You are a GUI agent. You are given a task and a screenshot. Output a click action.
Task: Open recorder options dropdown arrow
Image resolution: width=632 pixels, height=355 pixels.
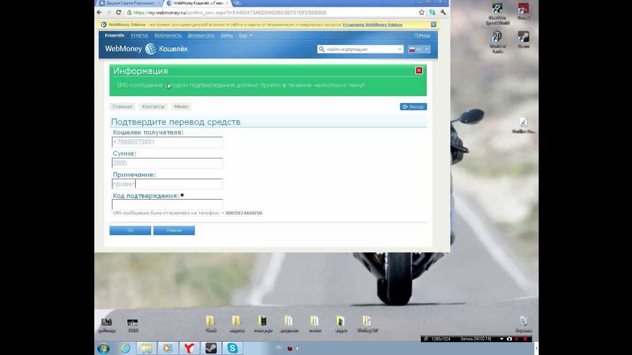tap(502, 339)
